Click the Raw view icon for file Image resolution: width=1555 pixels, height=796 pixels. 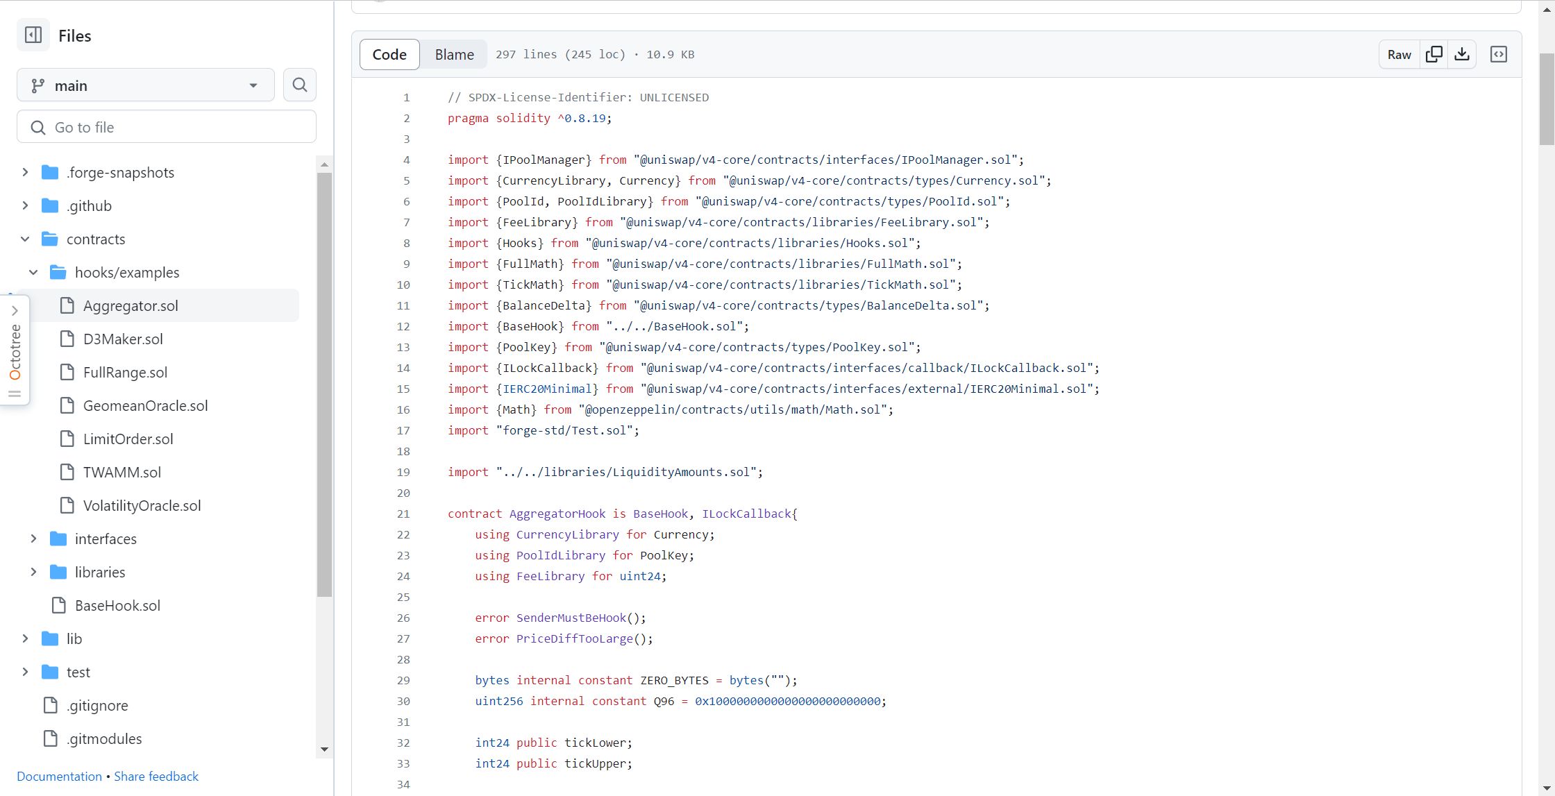coord(1399,54)
